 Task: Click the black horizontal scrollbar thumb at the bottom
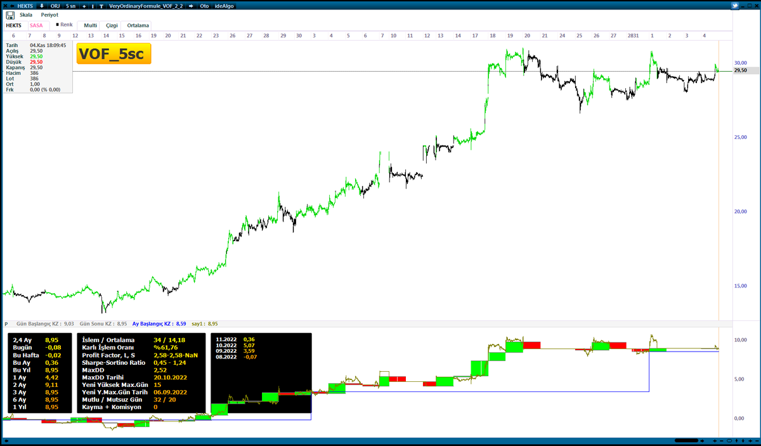(x=686, y=441)
